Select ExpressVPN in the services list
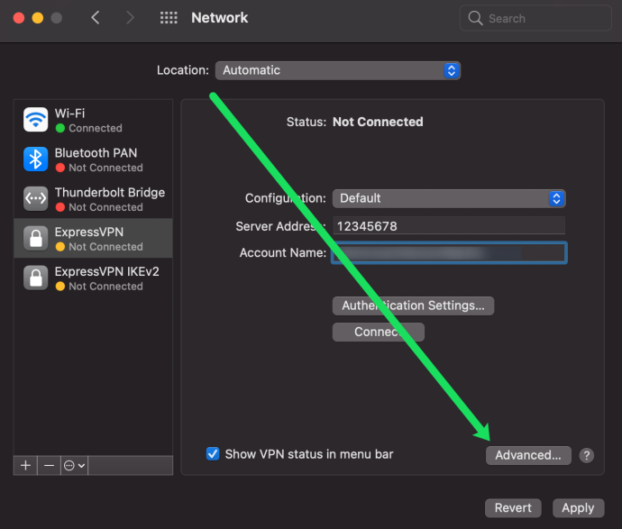Image resolution: width=622 pixels, height=529 pixels. [x=93, y=238]
